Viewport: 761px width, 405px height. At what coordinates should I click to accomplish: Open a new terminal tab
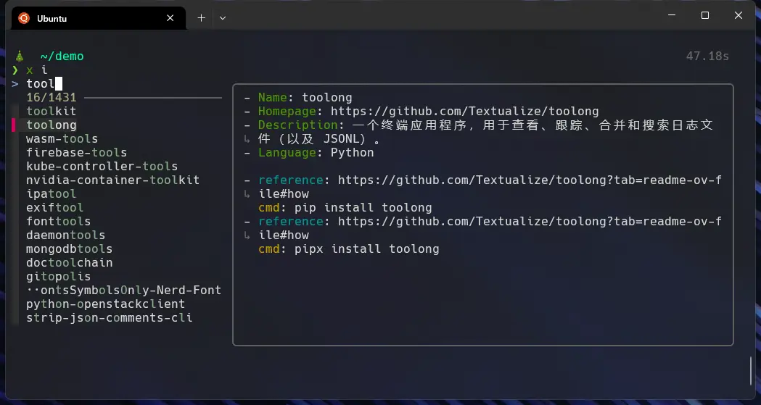201,18
